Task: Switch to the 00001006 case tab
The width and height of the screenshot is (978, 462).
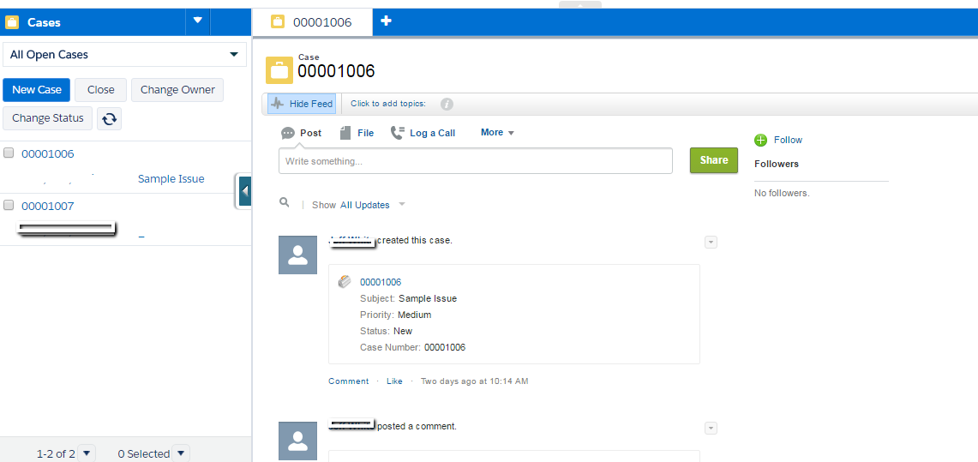Action: (x=313, y=22)
